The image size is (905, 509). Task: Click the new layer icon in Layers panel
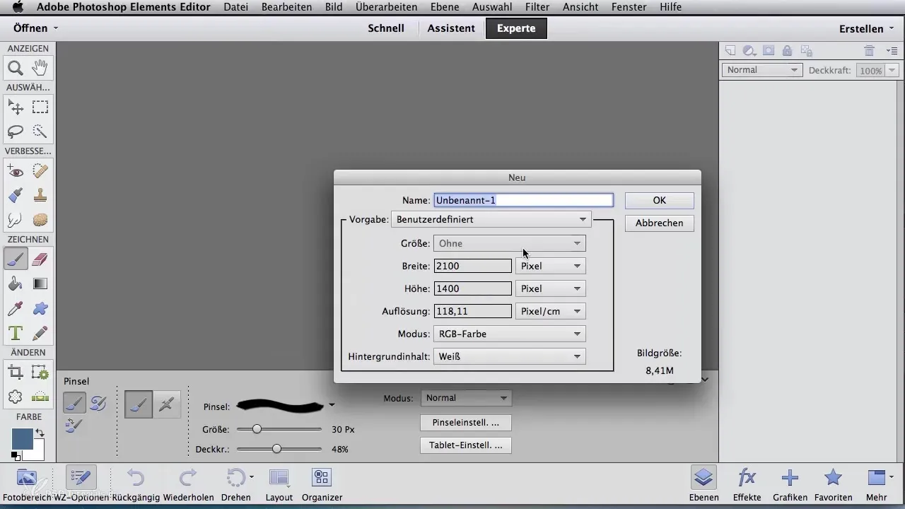pyautogui.click(x=730, y=51)
